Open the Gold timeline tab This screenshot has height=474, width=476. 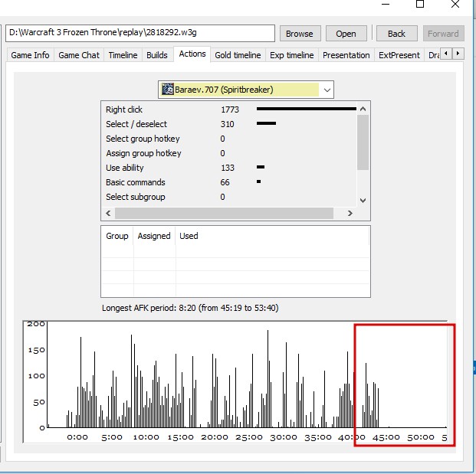[x=238, y=55]
